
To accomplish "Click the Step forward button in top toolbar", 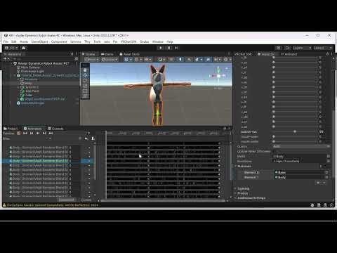I will [176, 48].
